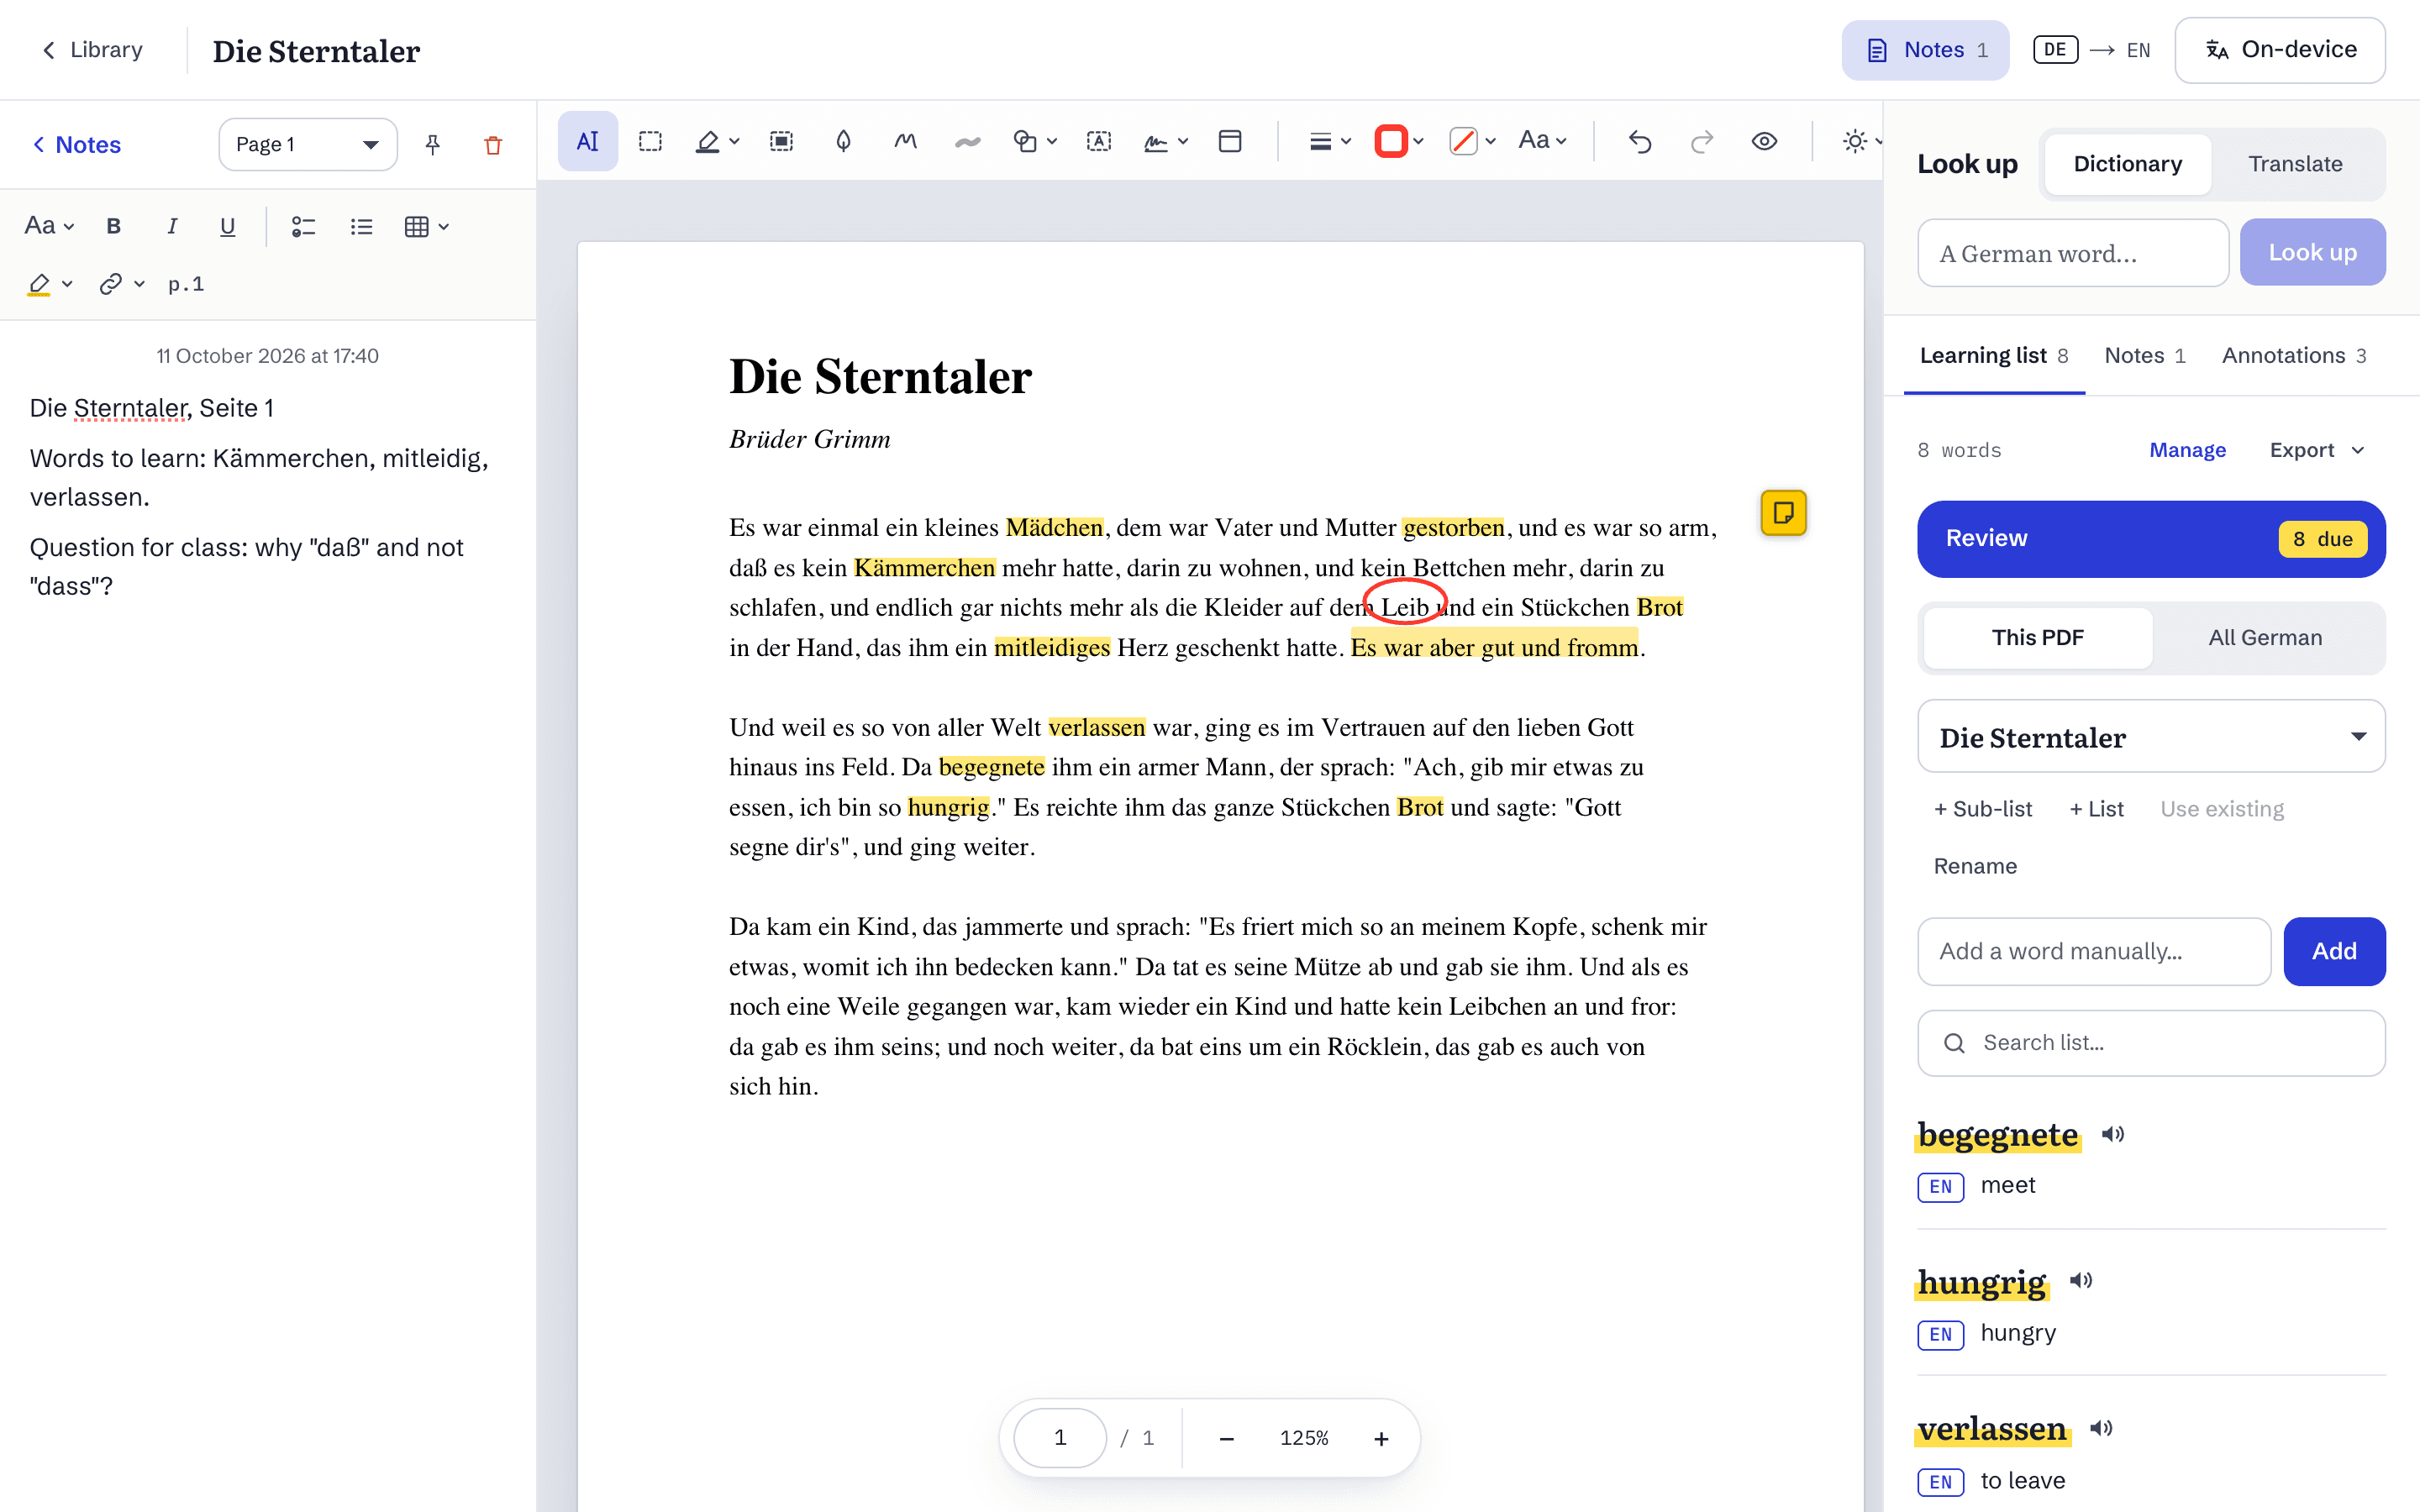
Task: Choose the highlighter pen tool
Action: (x=708, y=141)
